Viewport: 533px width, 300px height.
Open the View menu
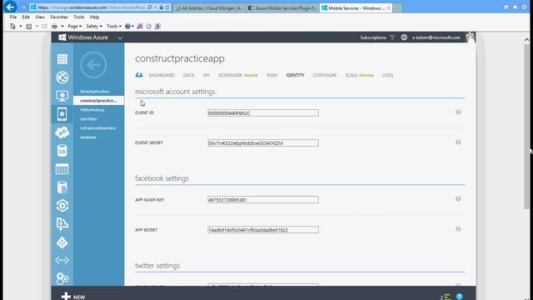pyautogui.click(x=40, y=17)
